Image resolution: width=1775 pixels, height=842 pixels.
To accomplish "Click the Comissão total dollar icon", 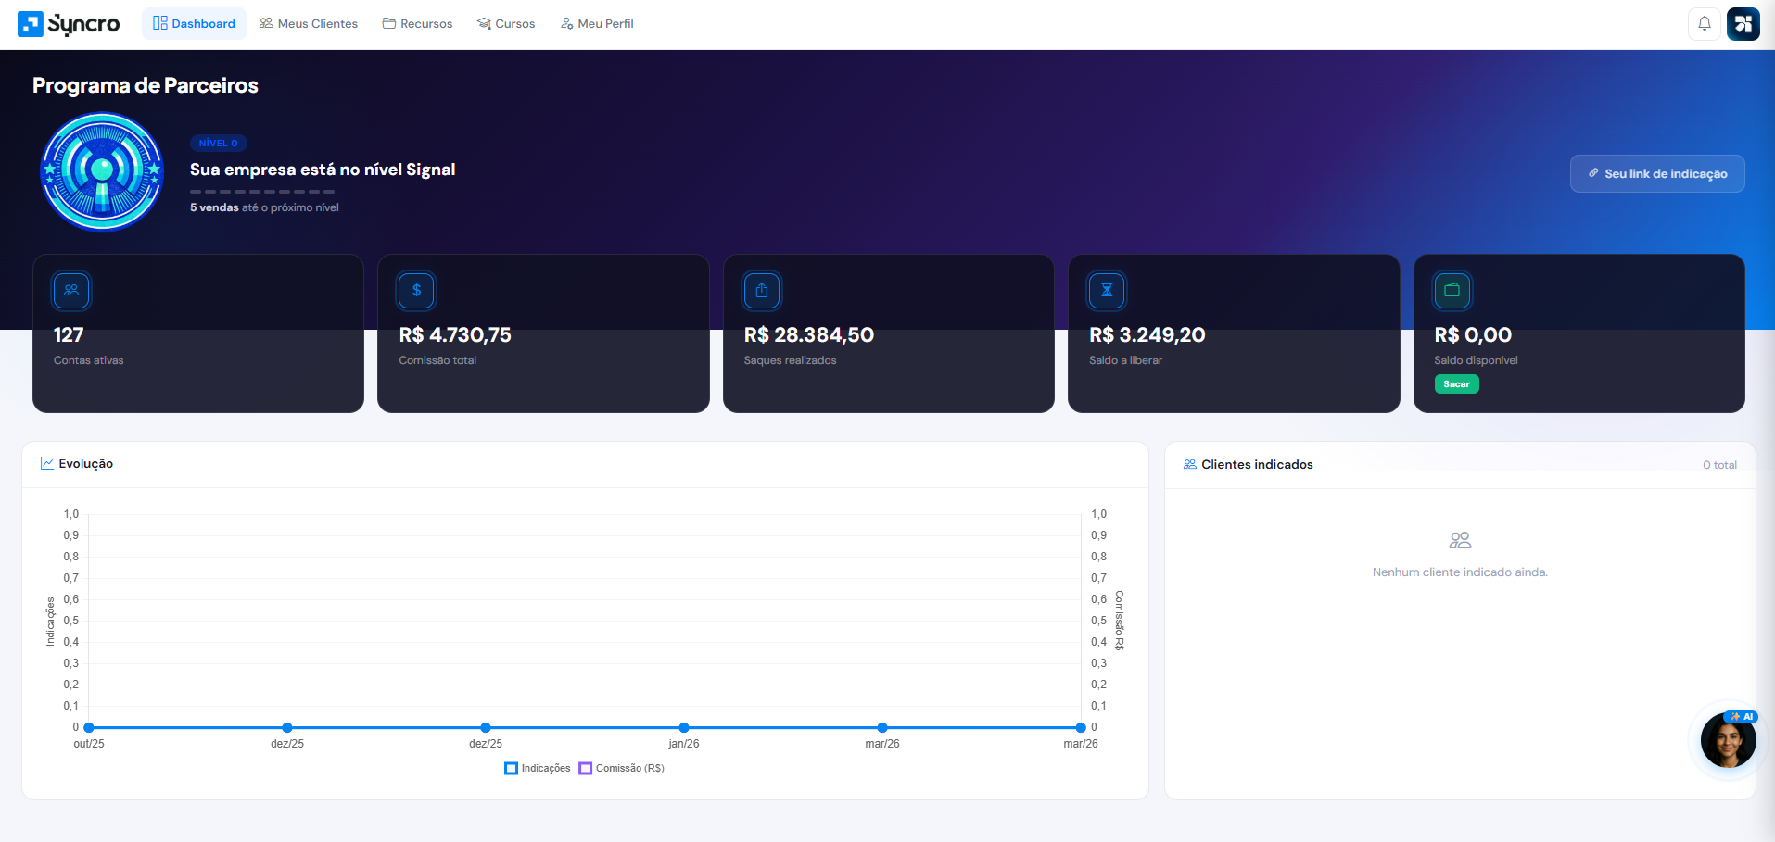I will pos(416,291).
